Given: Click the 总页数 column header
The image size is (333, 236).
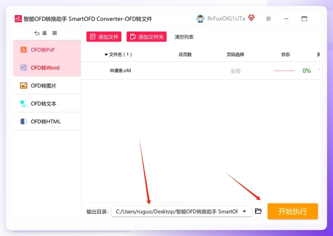Looking at the screenshot, I should 185,54.
